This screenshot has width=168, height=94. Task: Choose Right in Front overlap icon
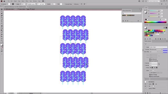pyautogui.click(x=152, y=68)
